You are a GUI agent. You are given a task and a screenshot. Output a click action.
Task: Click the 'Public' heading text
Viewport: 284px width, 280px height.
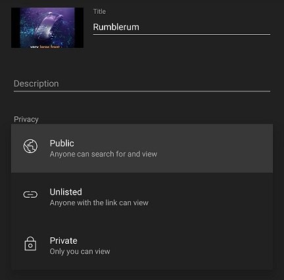coord(62,143)
